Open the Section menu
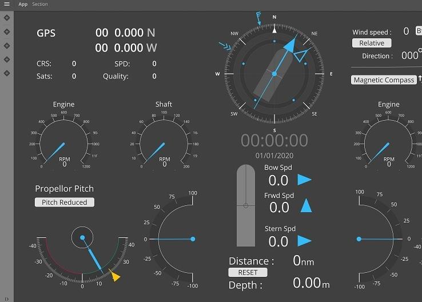Image resolution: width=422 pixels, height=302 pixels. (x=40, y=4)
